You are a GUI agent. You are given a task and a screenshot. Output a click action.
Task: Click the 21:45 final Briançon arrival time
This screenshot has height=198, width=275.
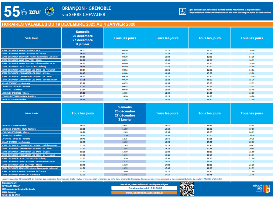[251, 175]
